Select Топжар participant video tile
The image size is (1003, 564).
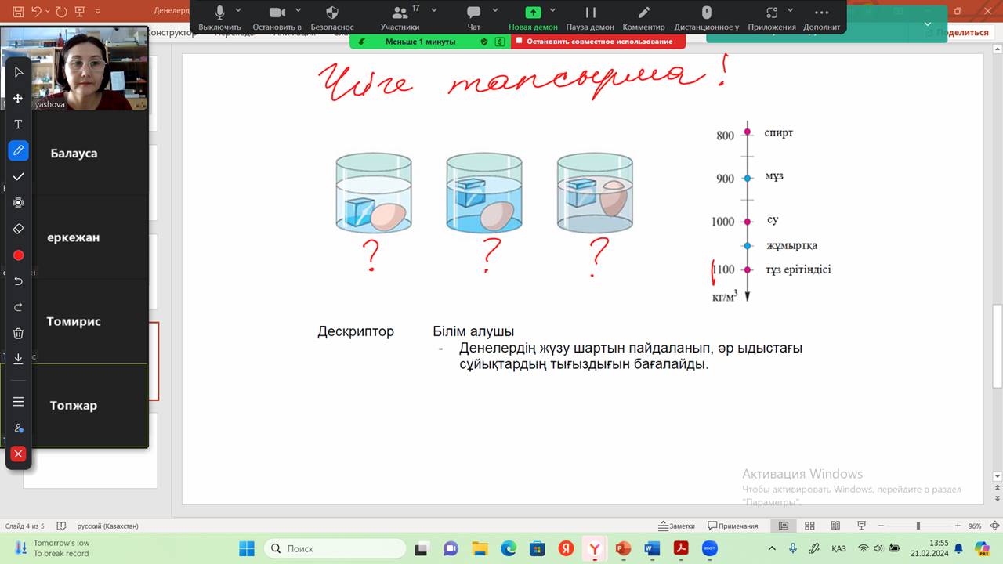click(74, 405)
